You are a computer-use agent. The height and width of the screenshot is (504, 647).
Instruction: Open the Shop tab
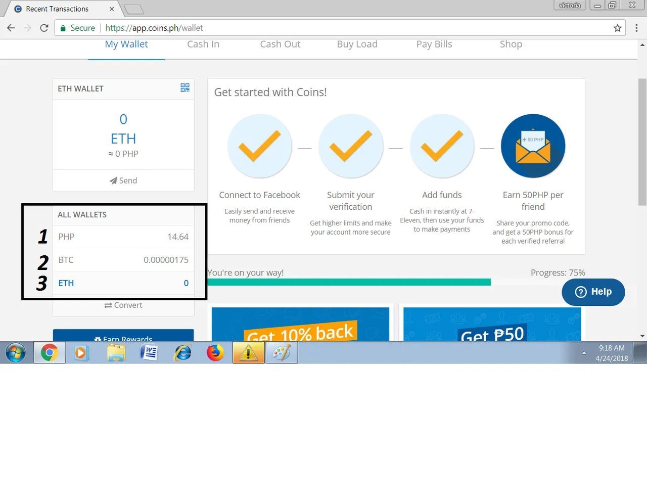point(511,44)
